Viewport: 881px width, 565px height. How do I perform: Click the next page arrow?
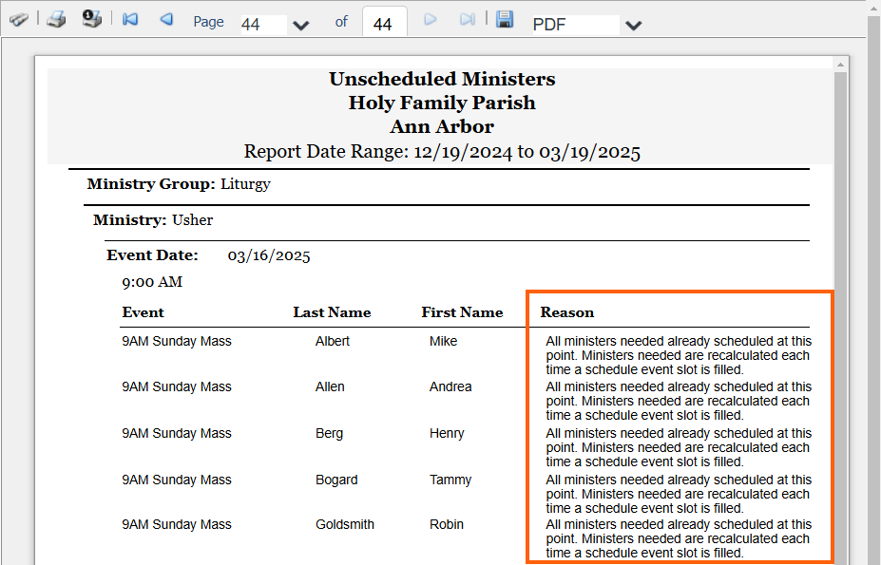coord(431,20)
